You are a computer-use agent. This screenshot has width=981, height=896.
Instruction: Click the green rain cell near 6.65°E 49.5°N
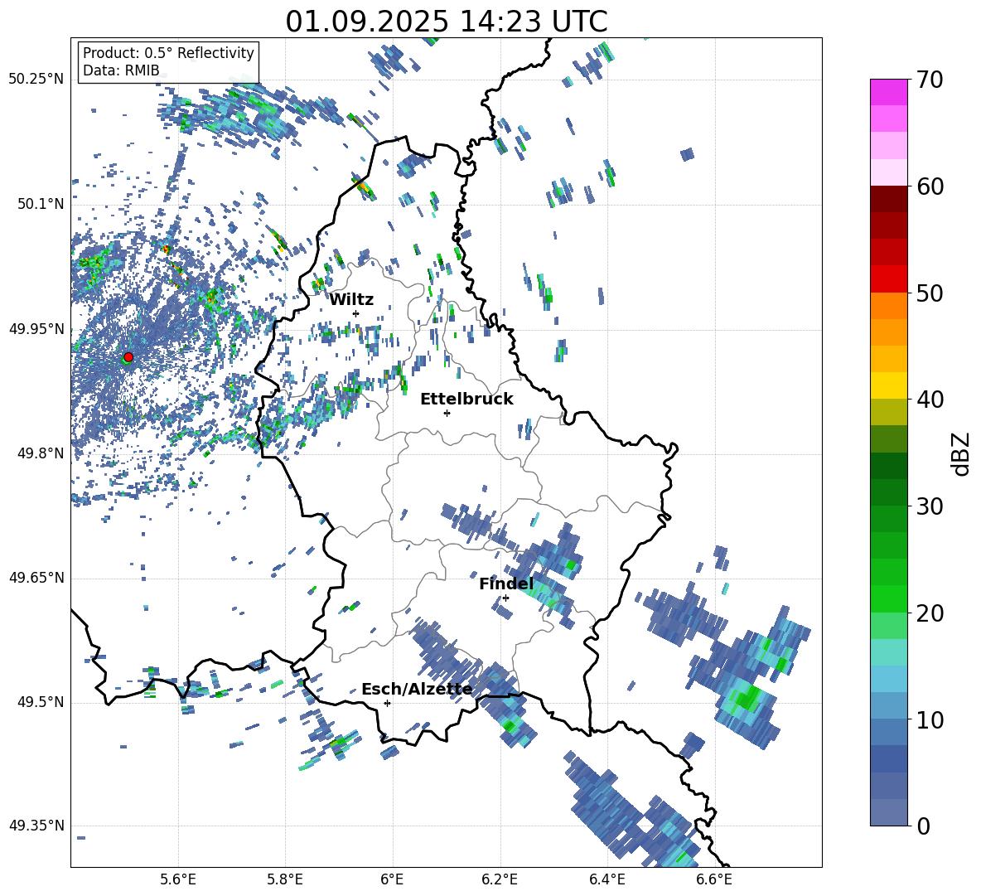[747, 698]
